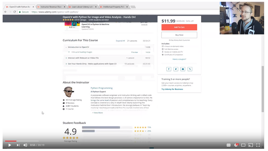The width and height of the screenshot is (268, 151).
Task: Toggle closed captions on the video
Action: click(229, 145)
